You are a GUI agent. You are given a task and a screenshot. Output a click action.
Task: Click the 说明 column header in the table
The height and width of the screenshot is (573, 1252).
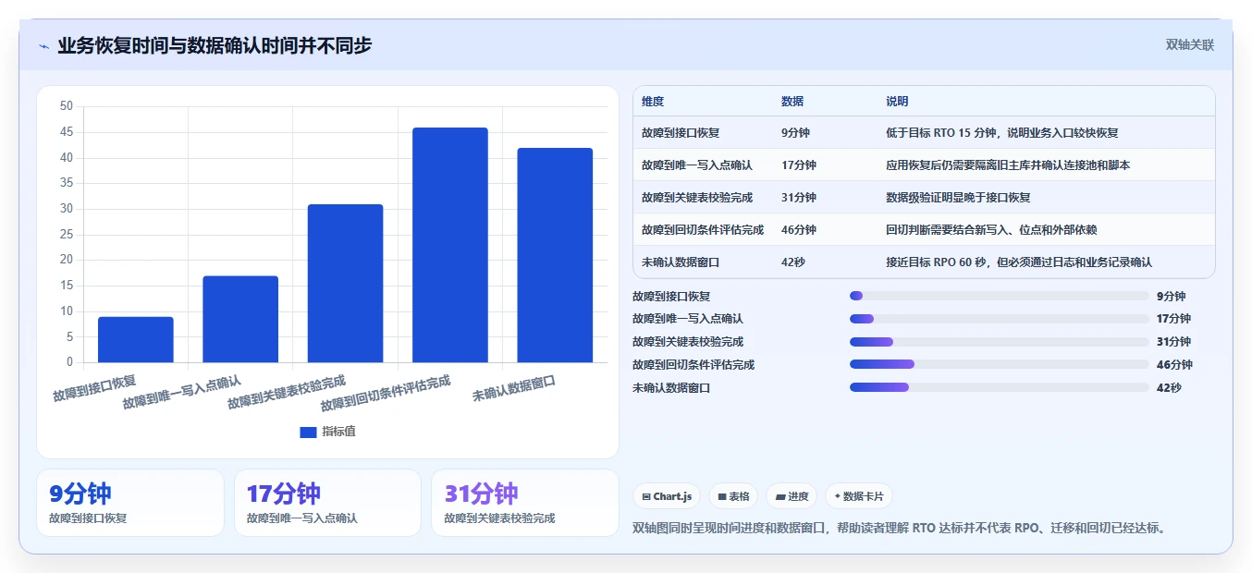[897, 102]
